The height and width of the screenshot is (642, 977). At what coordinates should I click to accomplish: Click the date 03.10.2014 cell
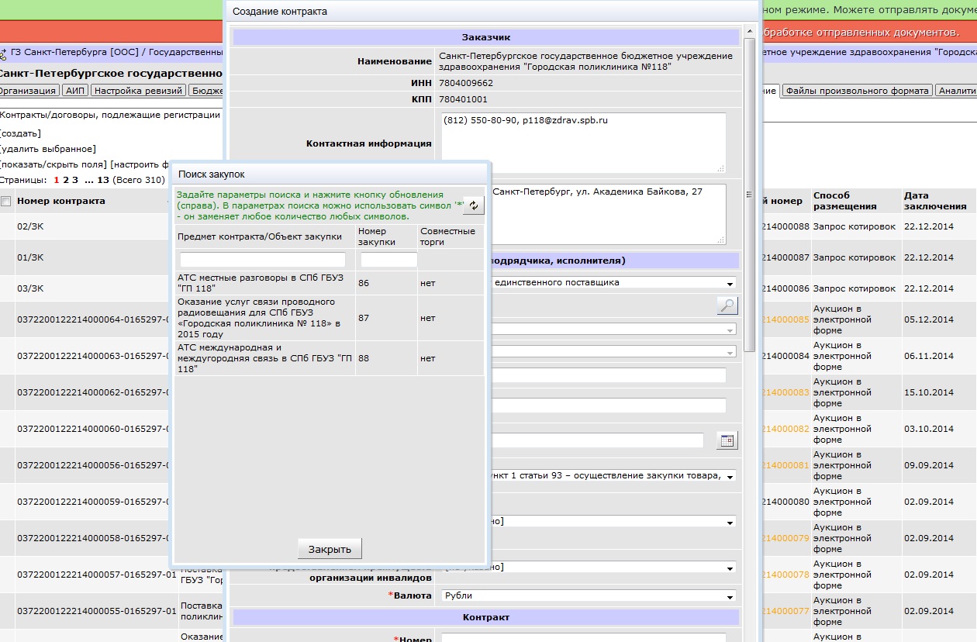[x=929, y=429]
